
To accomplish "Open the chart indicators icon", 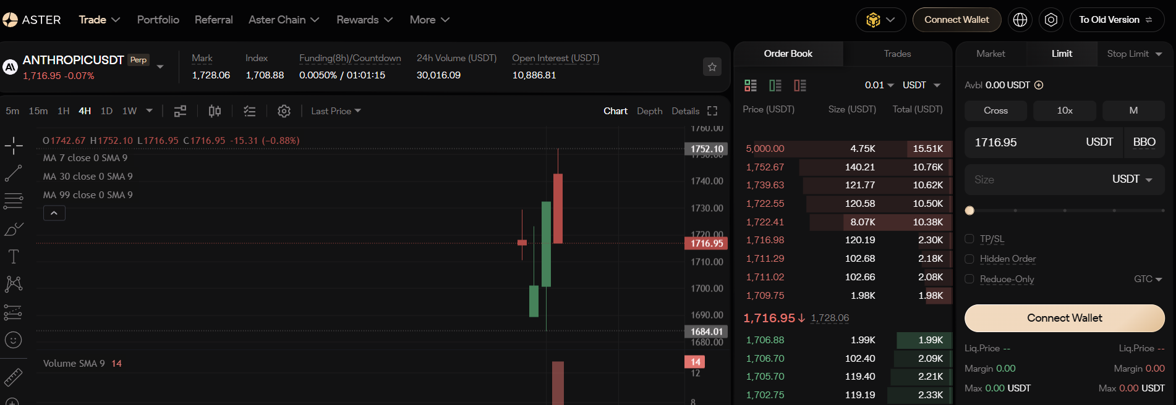I will tap(180, 111).
